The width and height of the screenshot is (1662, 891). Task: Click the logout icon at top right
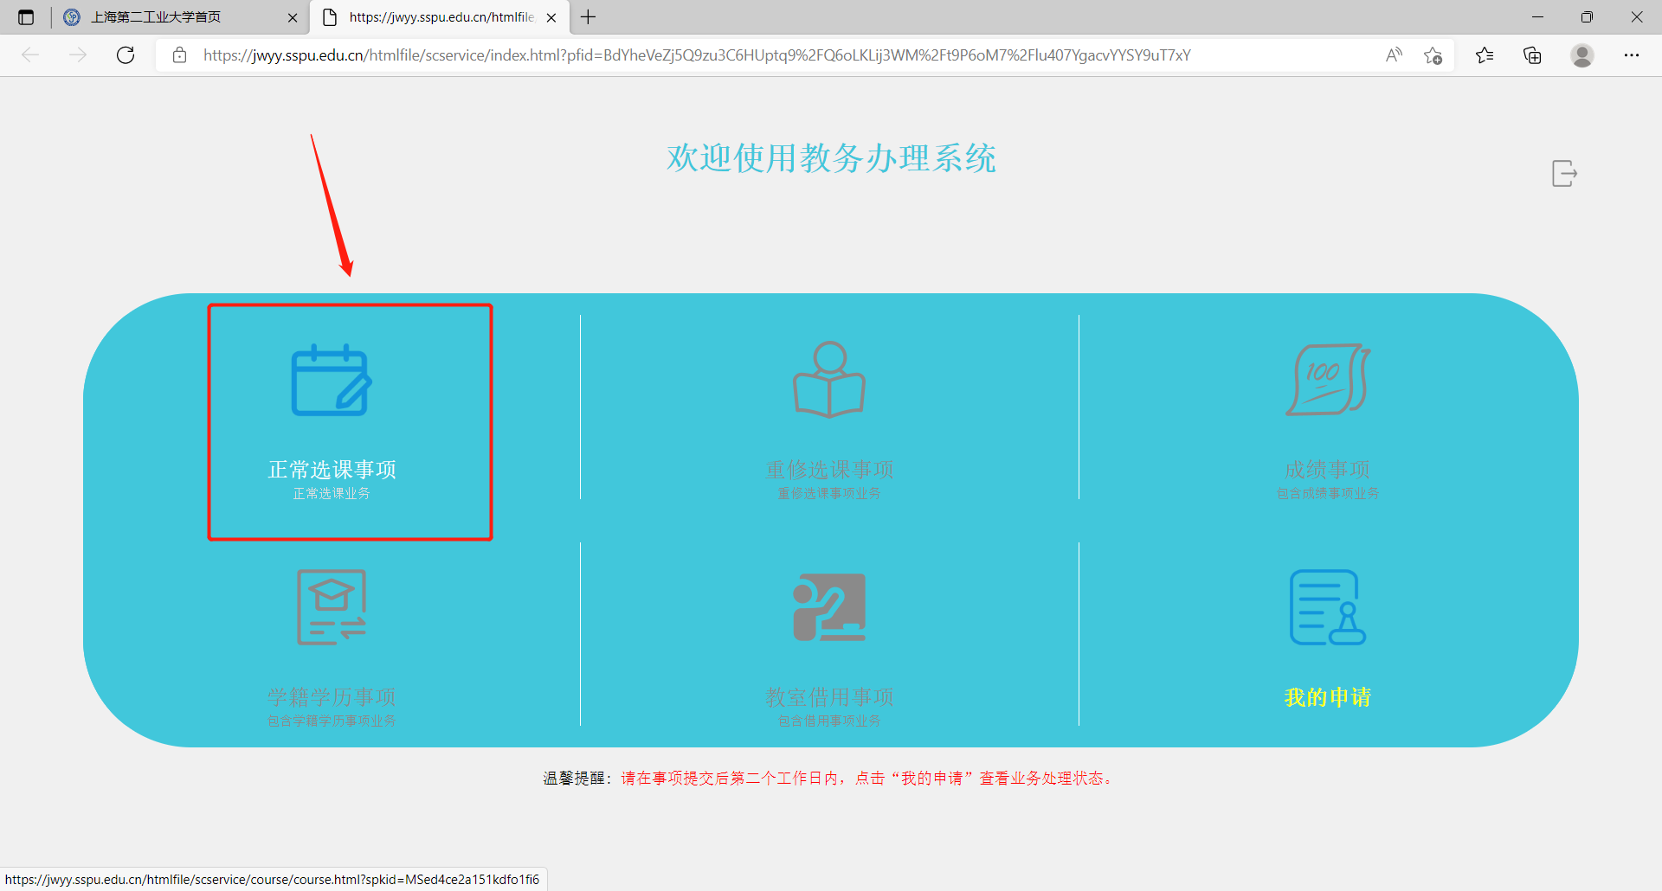click(1563, 174)
